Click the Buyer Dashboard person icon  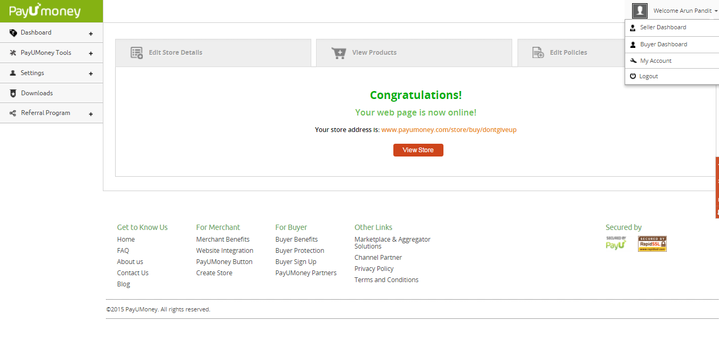[x=633, y=45]
